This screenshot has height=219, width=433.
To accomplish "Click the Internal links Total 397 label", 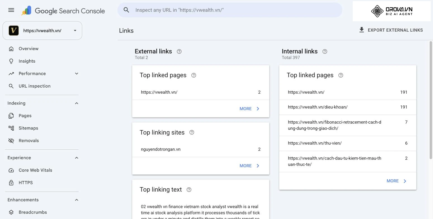I will pos(291,58).
